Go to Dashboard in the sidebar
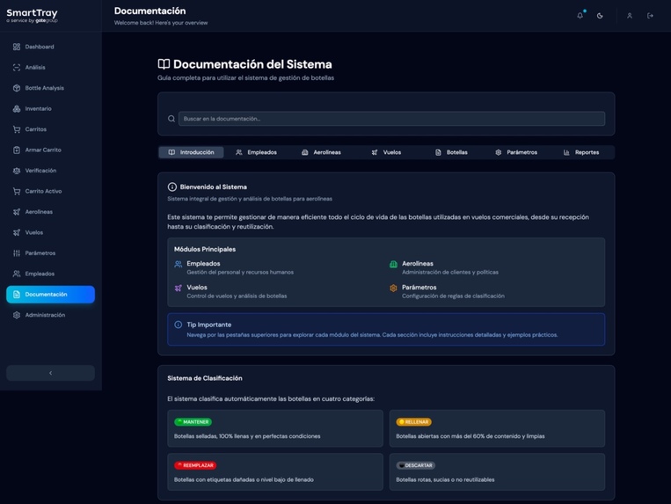This screenshot has height=504, width=671. pyautogui.click(x=50, y=47)
